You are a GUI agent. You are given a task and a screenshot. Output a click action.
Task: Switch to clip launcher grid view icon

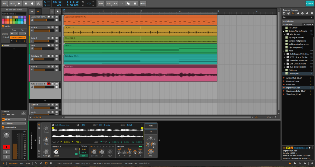pos(32,12)
